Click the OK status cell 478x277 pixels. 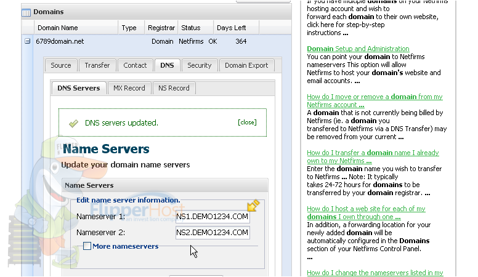[213, 41]
